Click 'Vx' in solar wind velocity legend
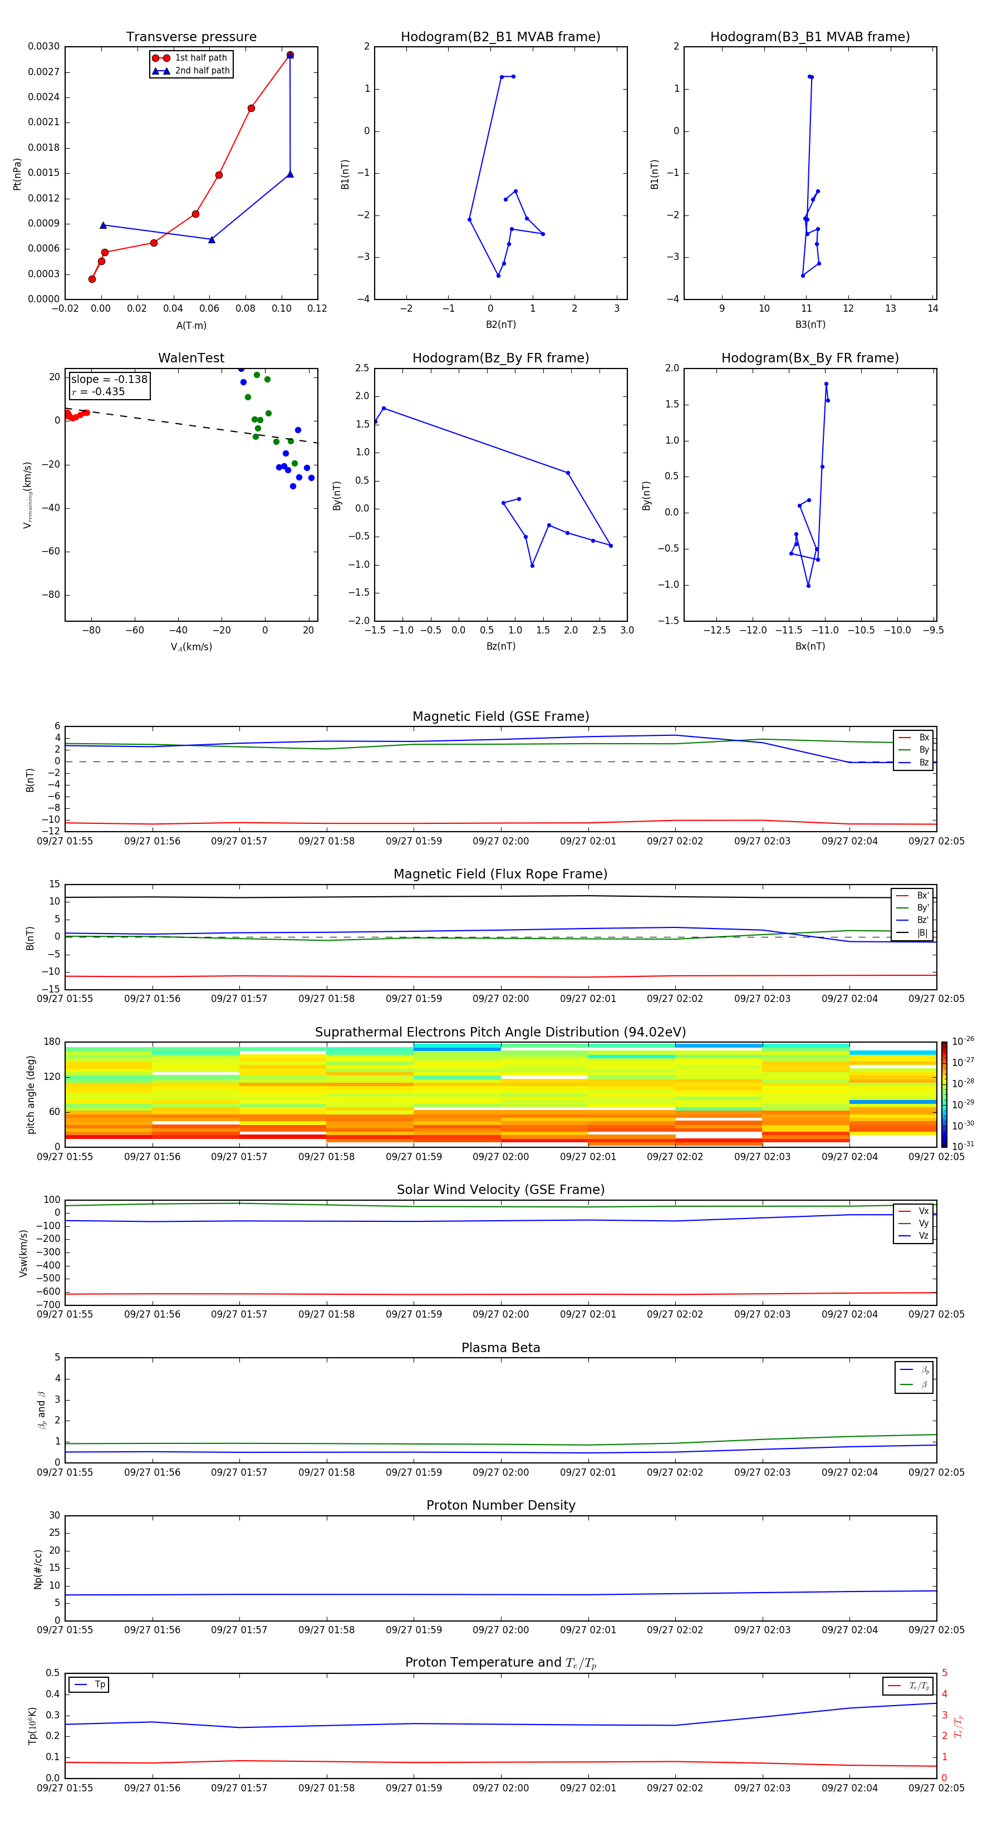1002x1837 pixels. tap(913, 1211)
